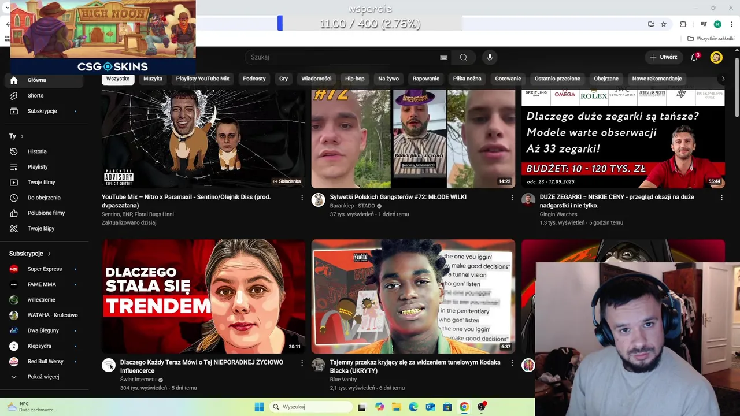
Task: Open Playlisty in the sidebar
Action: click(44, 167)
